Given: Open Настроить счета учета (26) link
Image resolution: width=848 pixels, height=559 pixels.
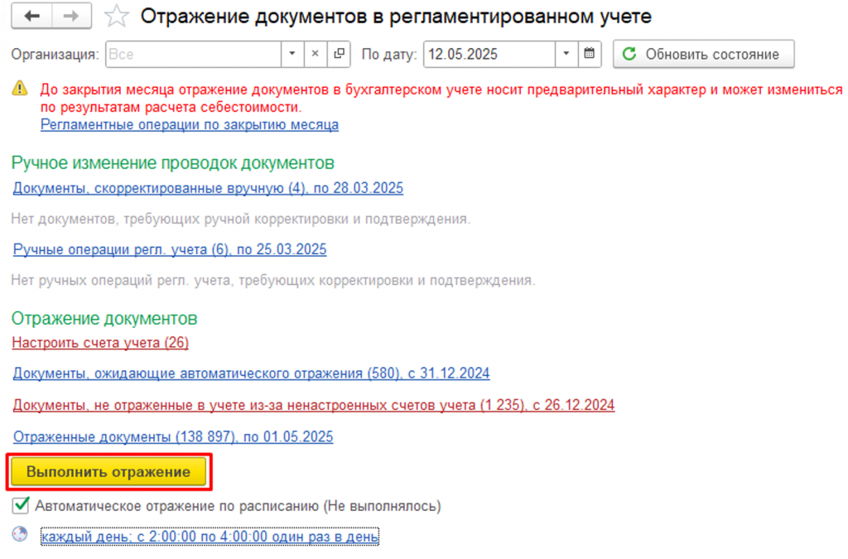Looking at the screenshot, I should click(x=100, y=343).
